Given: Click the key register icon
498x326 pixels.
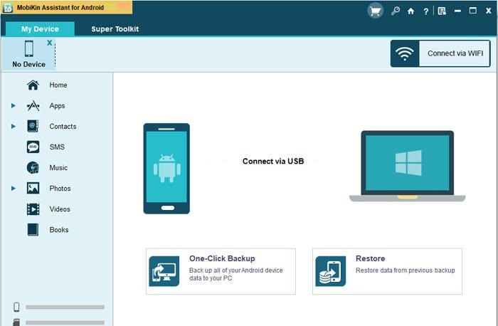Looking at the screenshot, I should click(x=395, y=11).
